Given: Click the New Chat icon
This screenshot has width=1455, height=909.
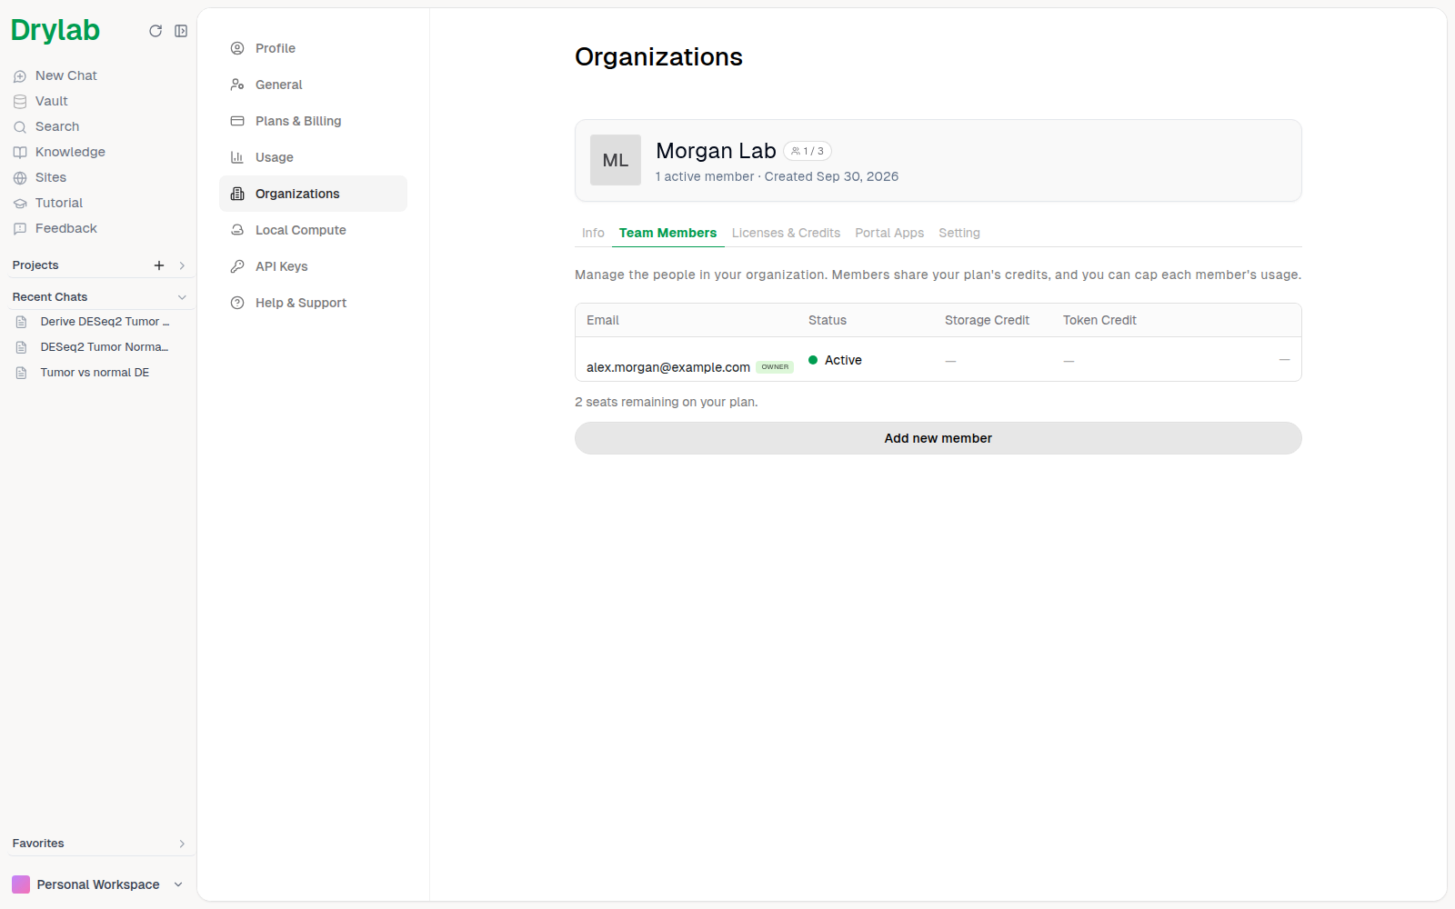Looking at the screenshot, I should (20, 76).
